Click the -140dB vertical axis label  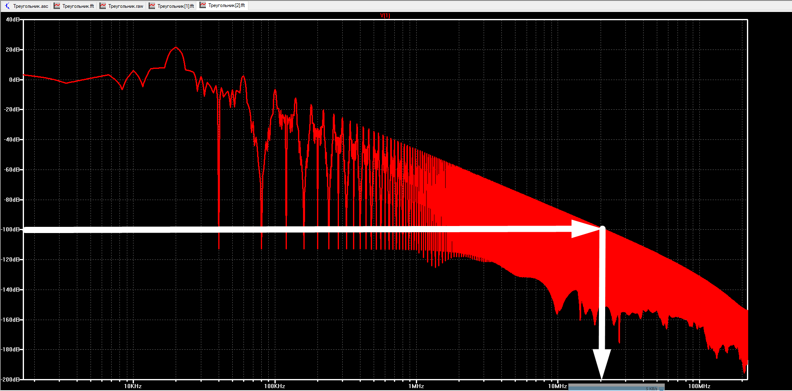(x=10, y=290)
